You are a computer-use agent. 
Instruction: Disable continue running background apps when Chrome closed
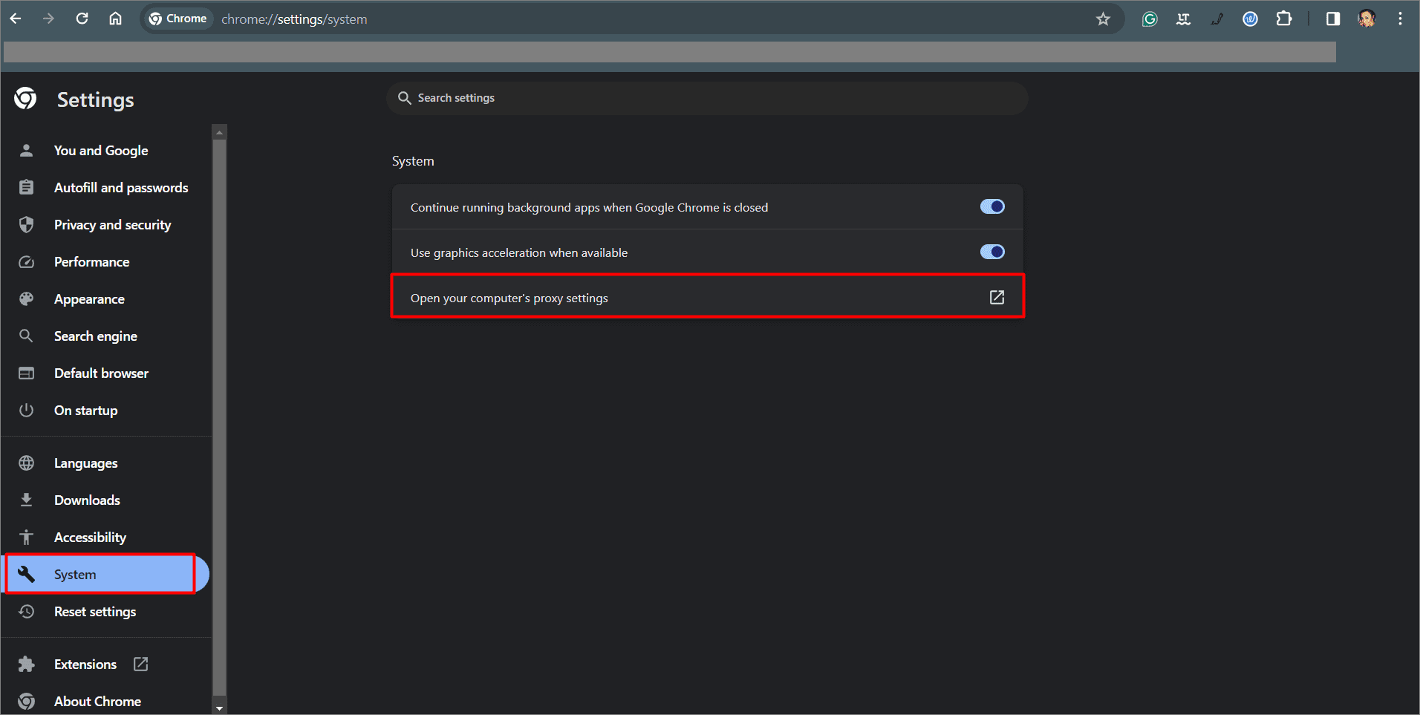992,206
